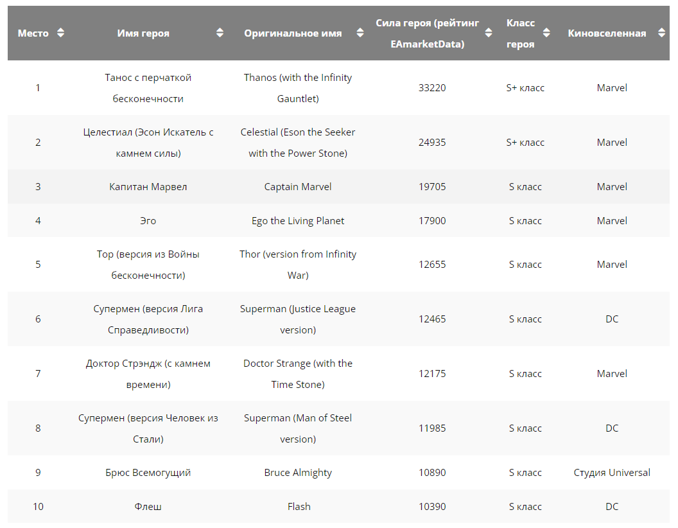The width and height of the screenshot is (678, 528).
Task: Select DC in Man of Steel row
Action: coord(612,428)
